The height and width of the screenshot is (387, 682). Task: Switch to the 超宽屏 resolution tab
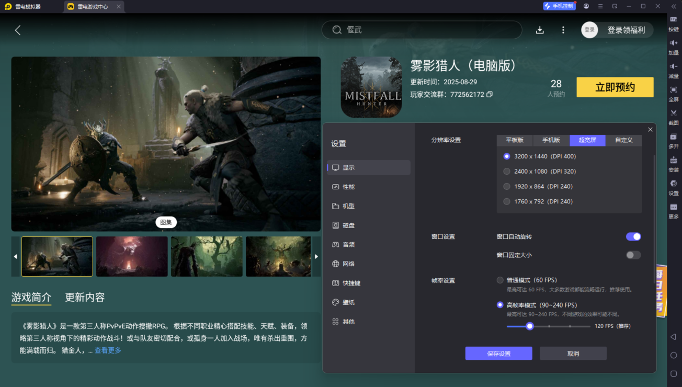coord(587,140)
